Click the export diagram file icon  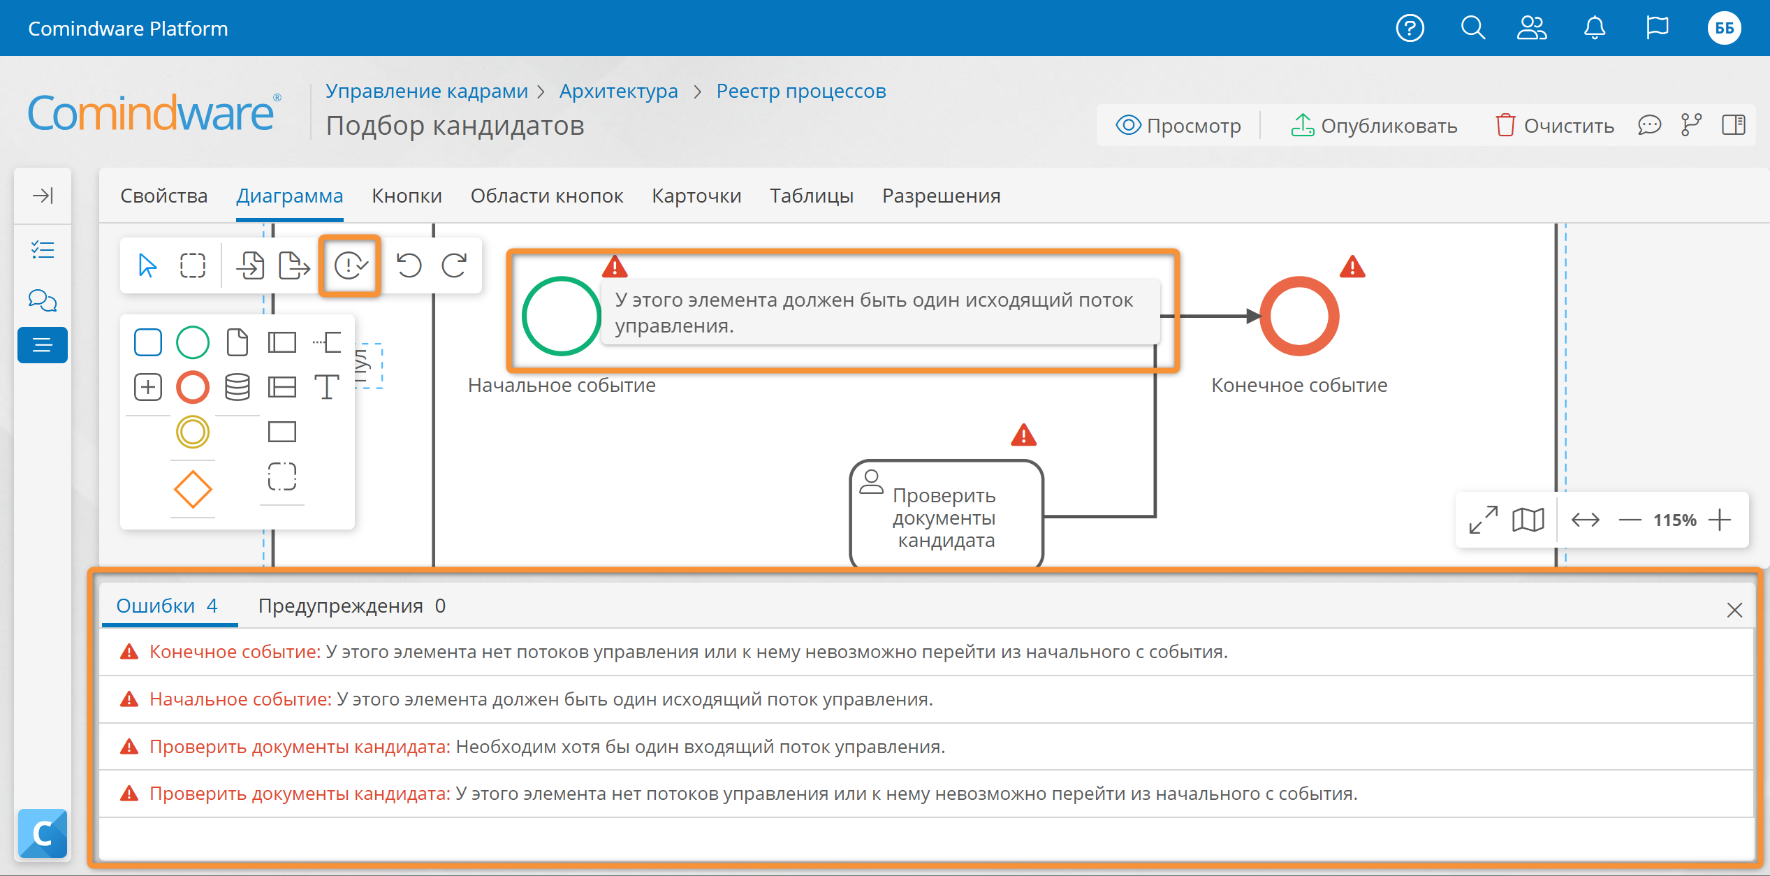(294, 265)
